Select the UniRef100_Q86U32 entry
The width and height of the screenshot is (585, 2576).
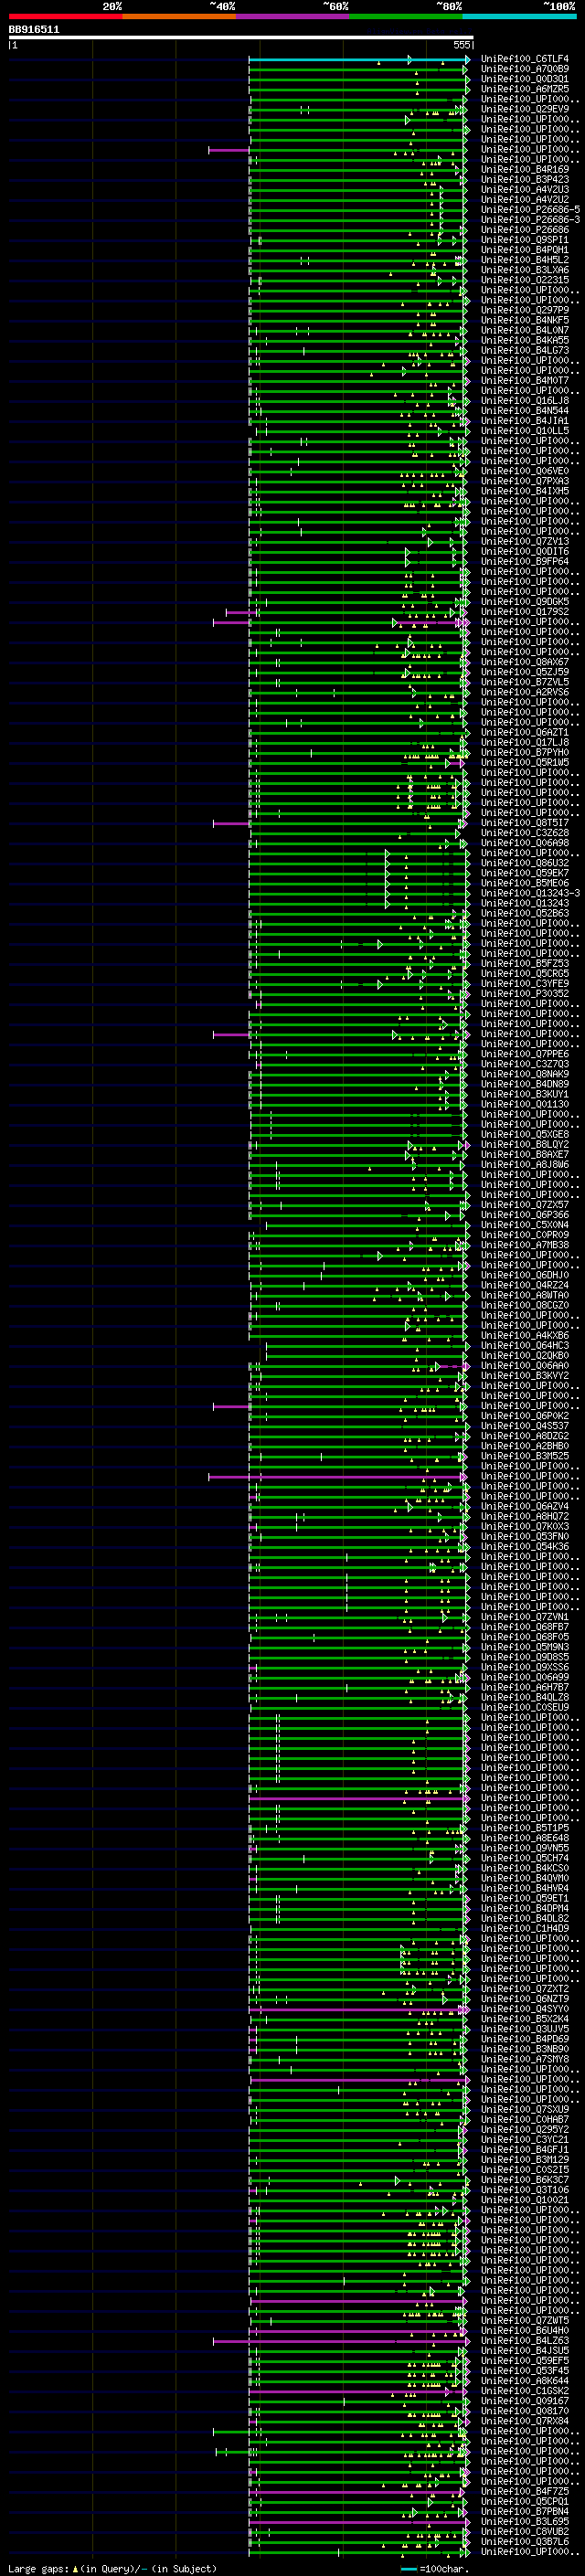[525, 864]
